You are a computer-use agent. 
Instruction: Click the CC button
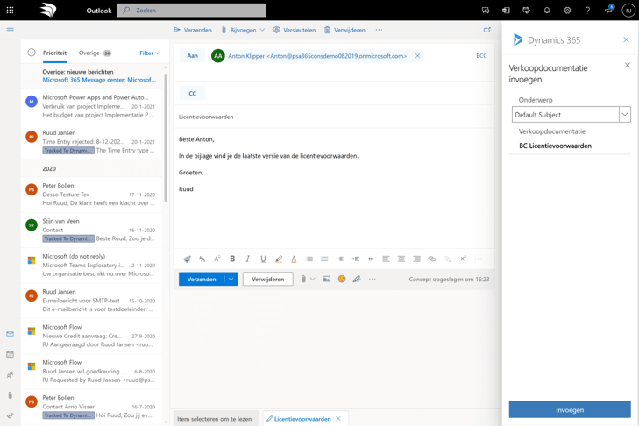pyautogui.click(x=192, y=94)
